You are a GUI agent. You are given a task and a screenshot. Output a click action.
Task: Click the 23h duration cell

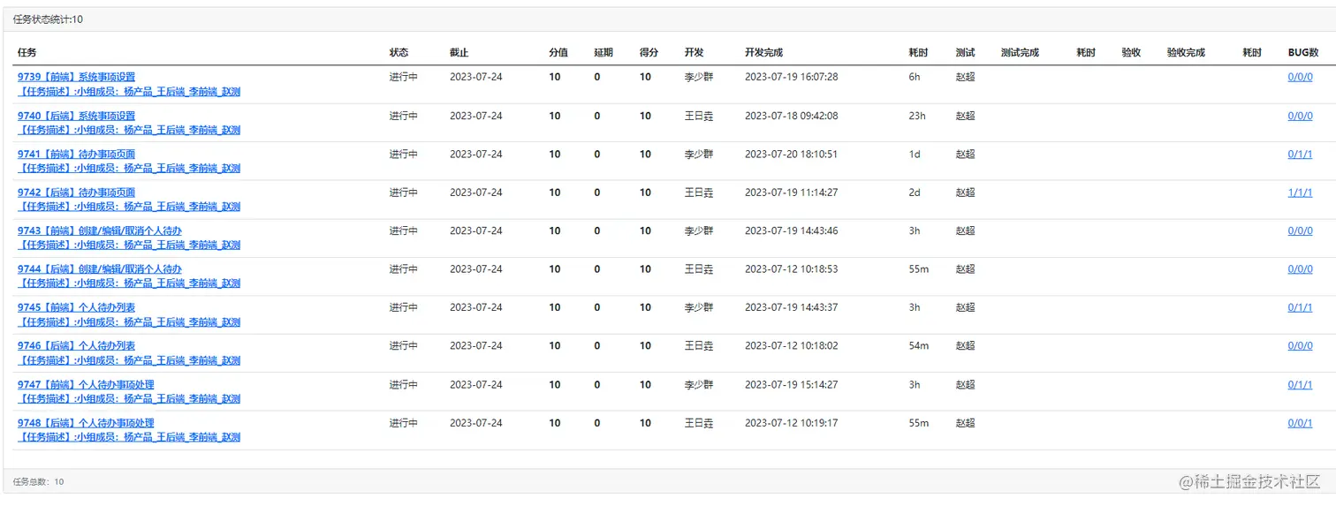pos(917,116)
